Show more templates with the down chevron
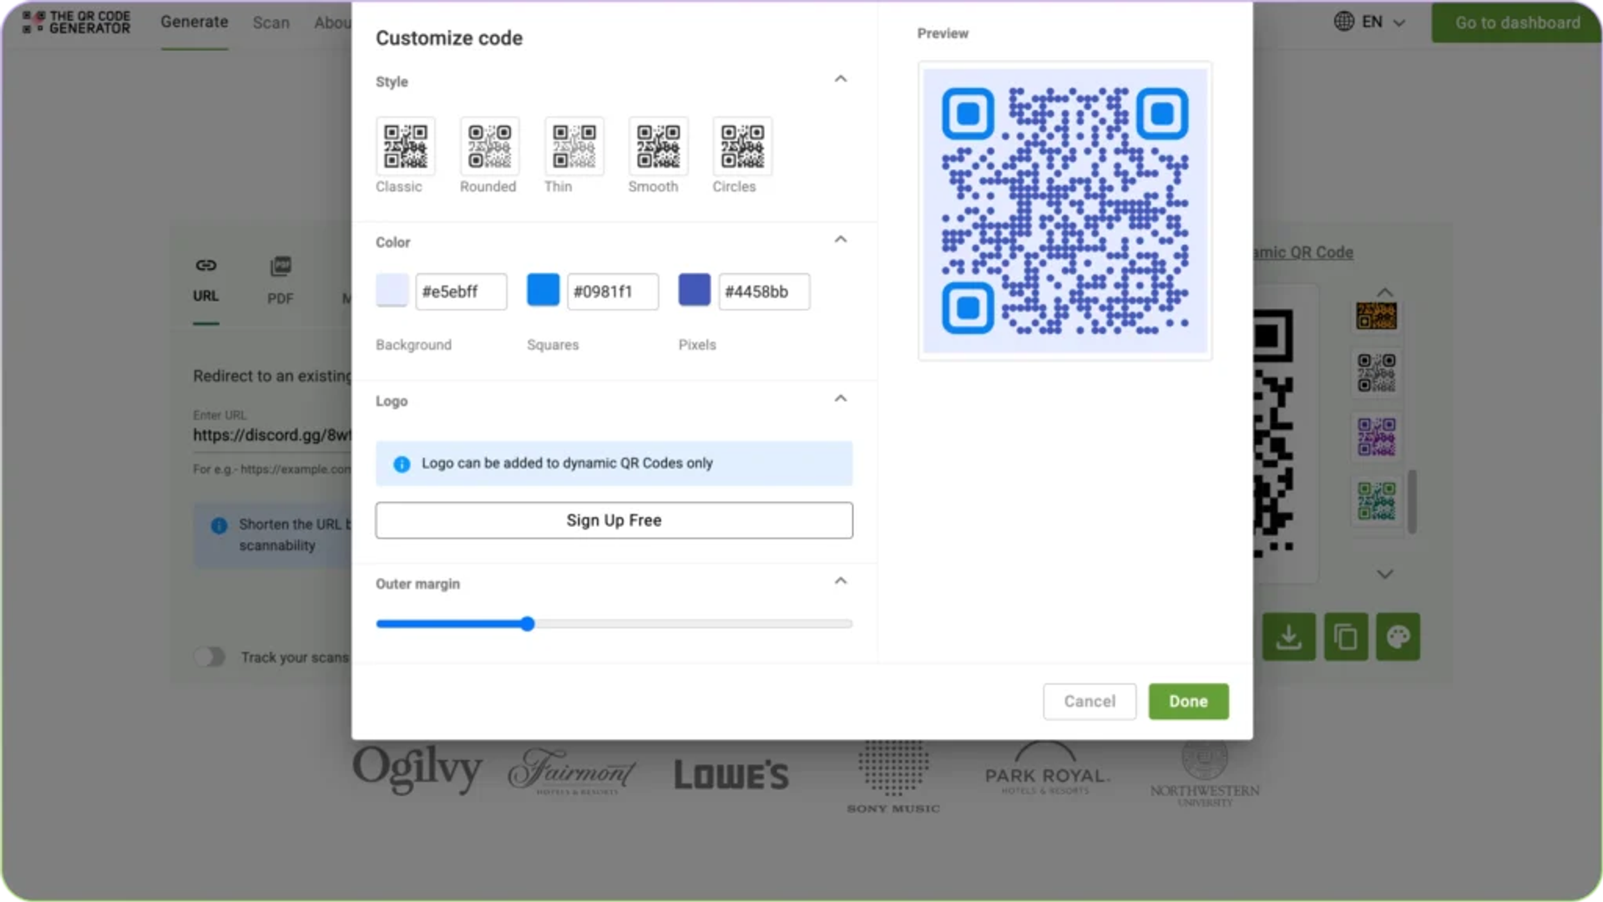1603x902 pixels. tap(1384, 575)
